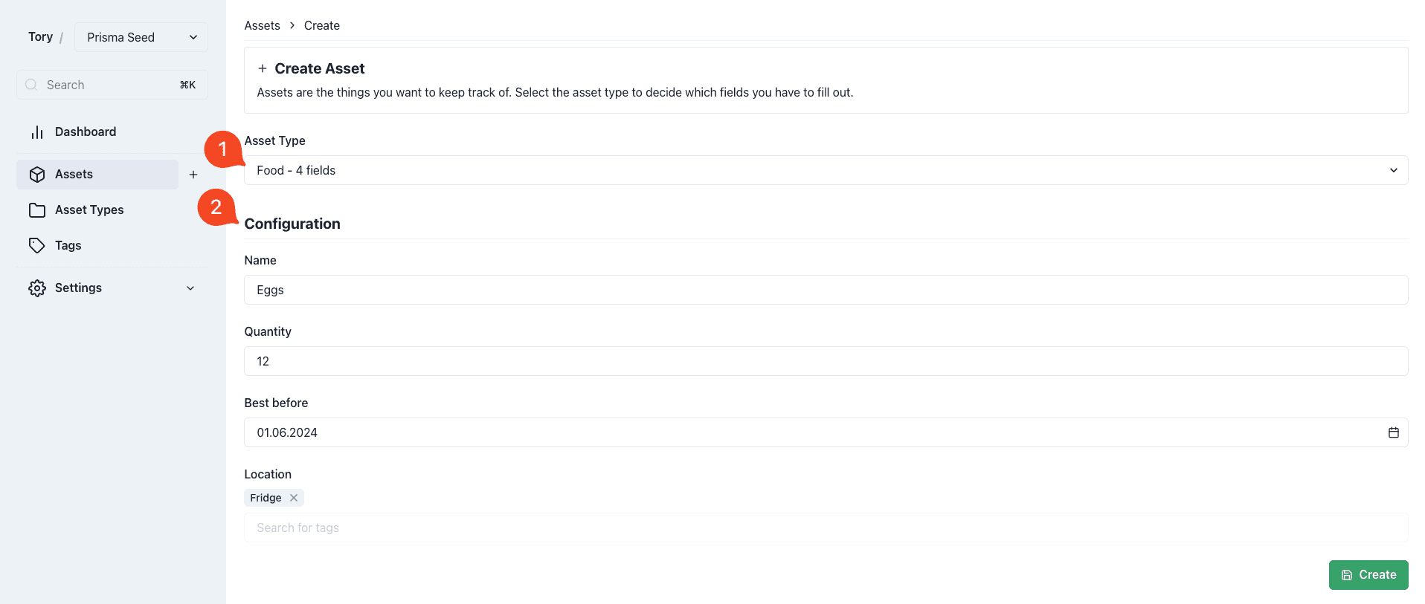Open the Prisma Seed workspace dropdown
Image resolution: width=1425 pixels, height=604 pixels.
point(141,37)
